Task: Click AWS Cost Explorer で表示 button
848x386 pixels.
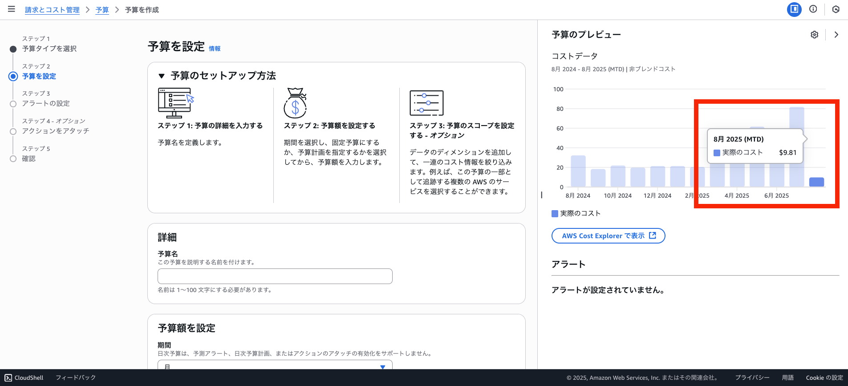Action: tap(609, 236)
